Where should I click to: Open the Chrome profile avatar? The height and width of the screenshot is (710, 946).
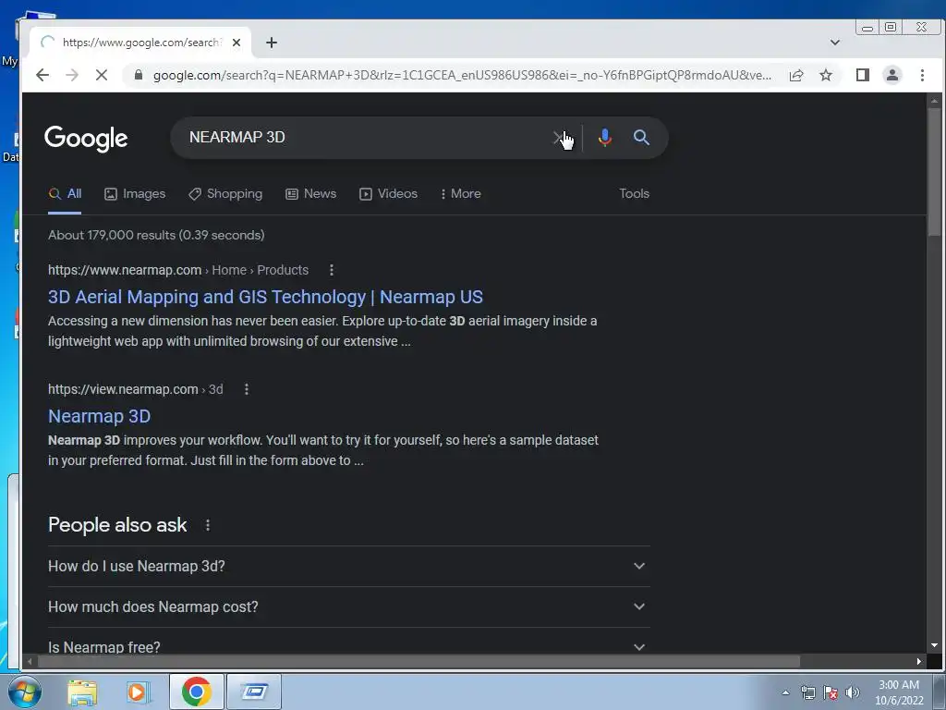coord(892,75)
